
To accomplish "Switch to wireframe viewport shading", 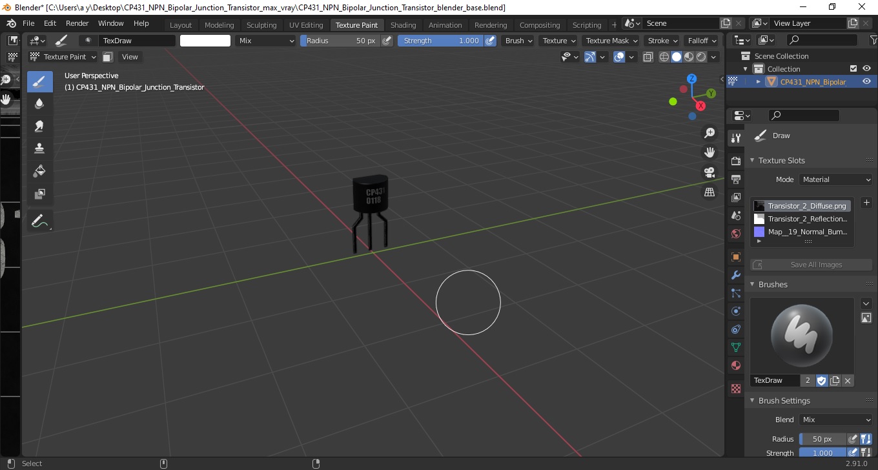I will pos(664,57).
